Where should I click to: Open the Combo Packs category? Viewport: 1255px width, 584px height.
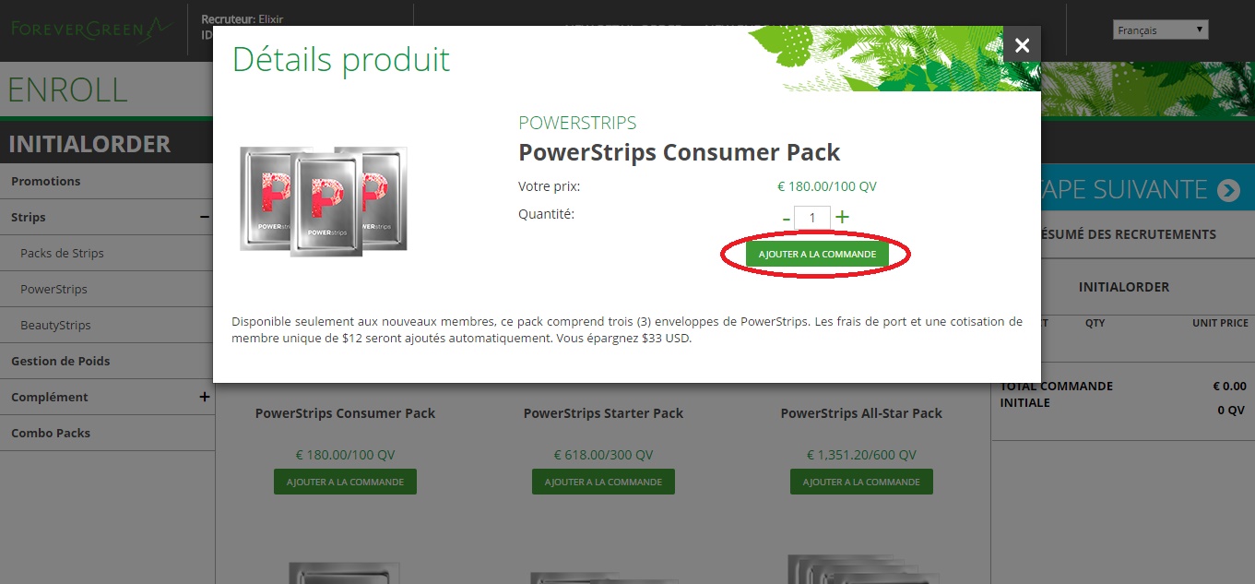pyautogui.click(x=51, y=433)
